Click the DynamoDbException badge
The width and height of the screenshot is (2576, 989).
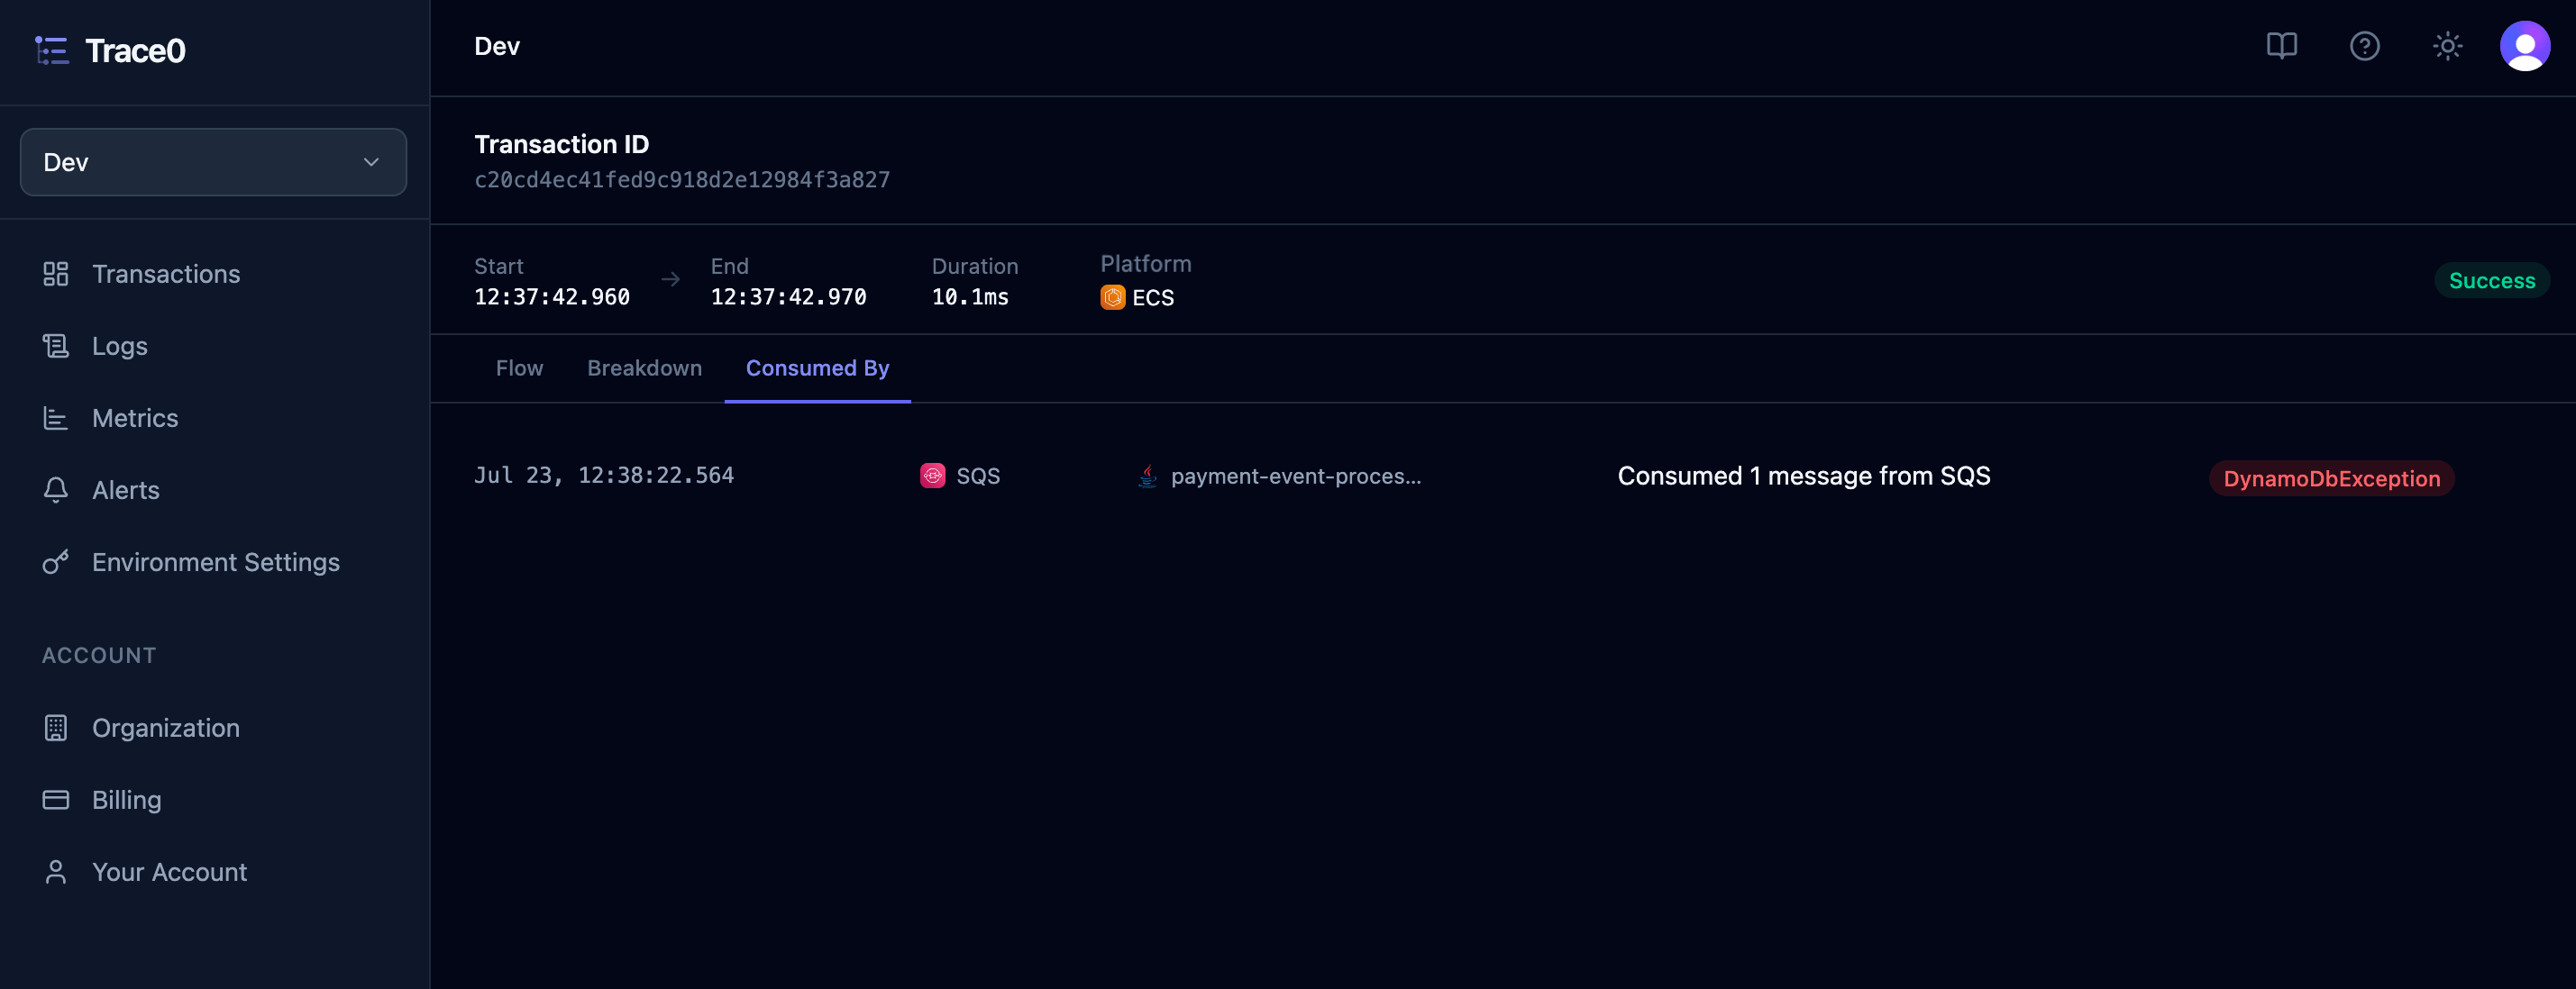pyautogui.click(x=2331, y=477)
